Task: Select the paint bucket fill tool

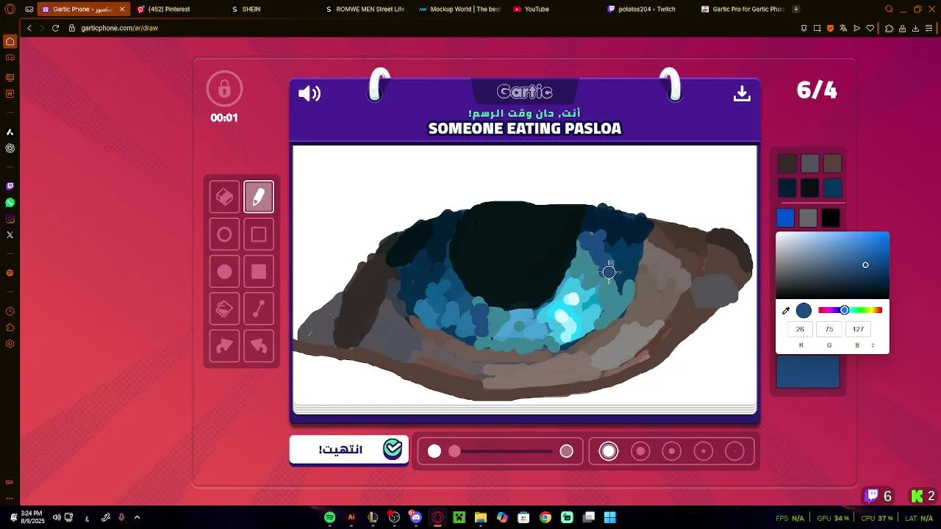Action: coord(224,309)
